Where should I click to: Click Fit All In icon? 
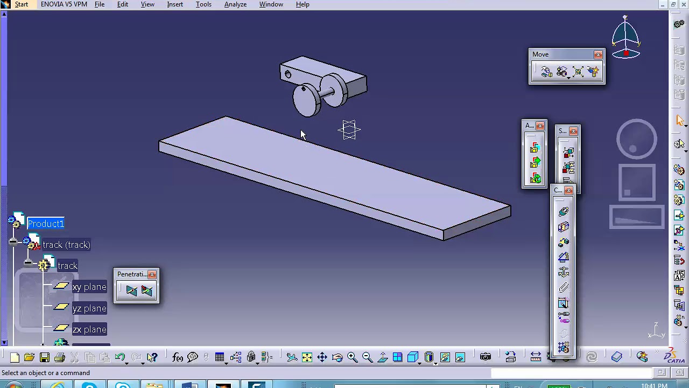(x=307, y=357)
